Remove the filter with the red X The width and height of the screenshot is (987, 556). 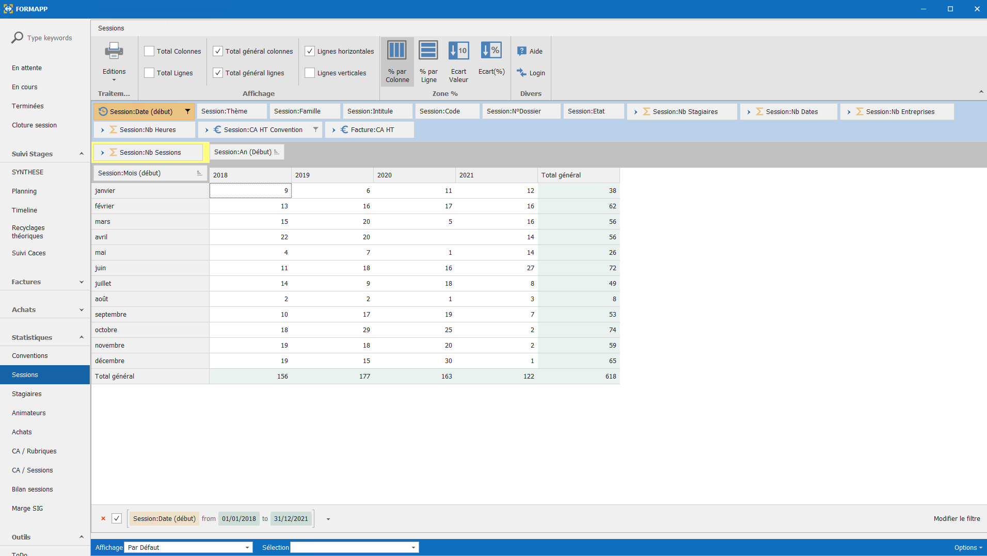[x=103, y=518]
